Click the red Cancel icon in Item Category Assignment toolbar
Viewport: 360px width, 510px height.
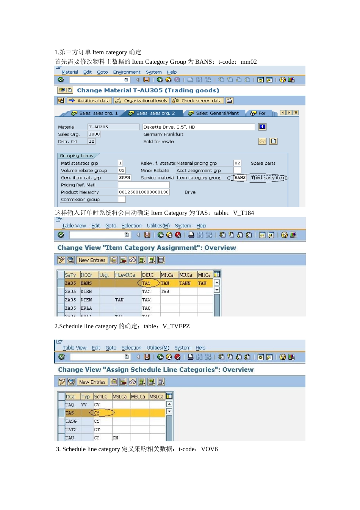tap(178, 235)
